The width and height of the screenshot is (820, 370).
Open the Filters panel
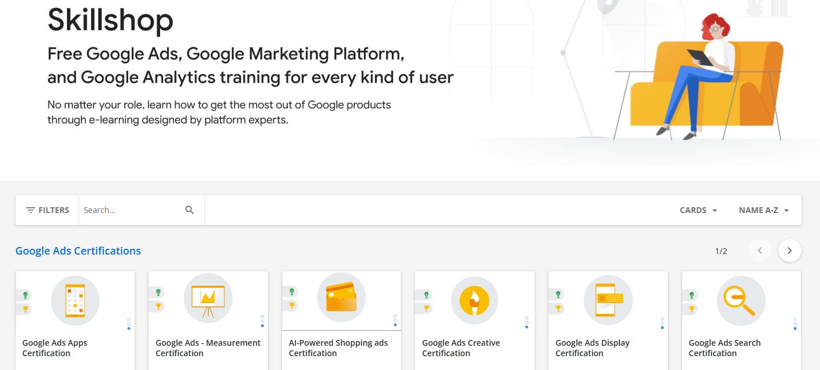tap(47, 210)
